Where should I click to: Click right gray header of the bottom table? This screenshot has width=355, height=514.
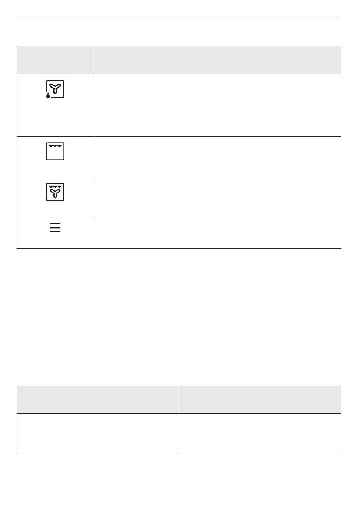tap(260, 400)
